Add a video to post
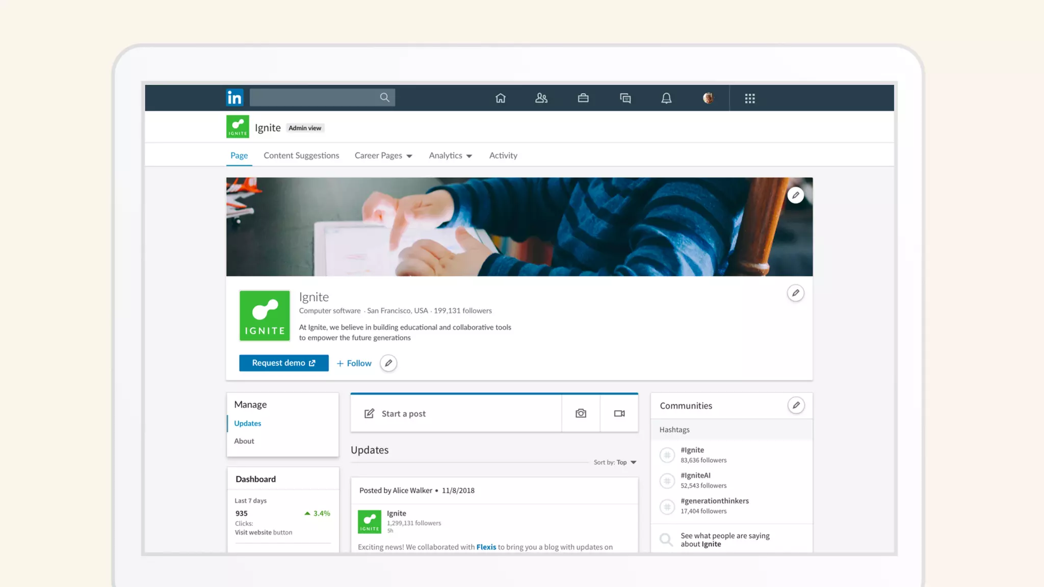Screen dimensions: 1044x587 pos(619,413)
